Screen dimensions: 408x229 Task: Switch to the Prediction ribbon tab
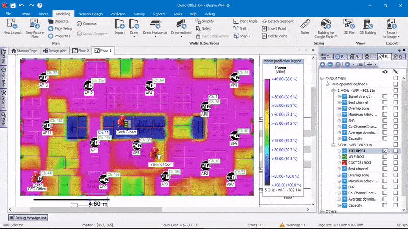click(x=118, y=14)
